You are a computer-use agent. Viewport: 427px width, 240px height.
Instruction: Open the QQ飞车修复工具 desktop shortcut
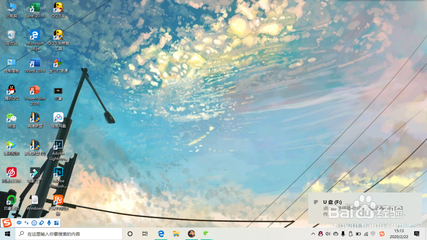pyautogui.click(x=58, y=40)
